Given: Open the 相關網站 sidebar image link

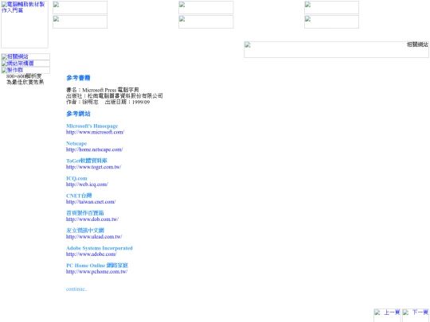Looking at the screenshot, I should (25, 56).
